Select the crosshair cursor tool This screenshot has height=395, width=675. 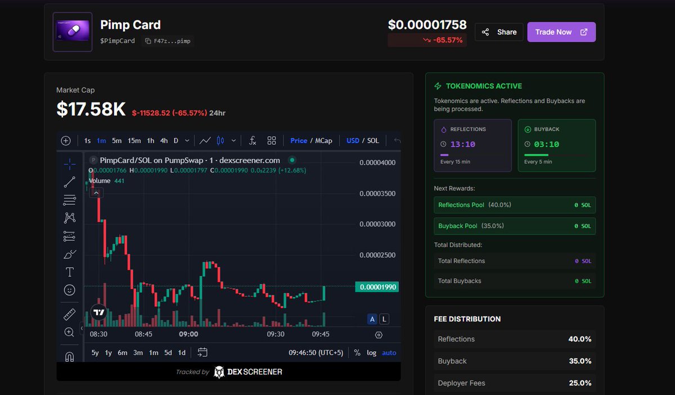click(x=69, y=164)
